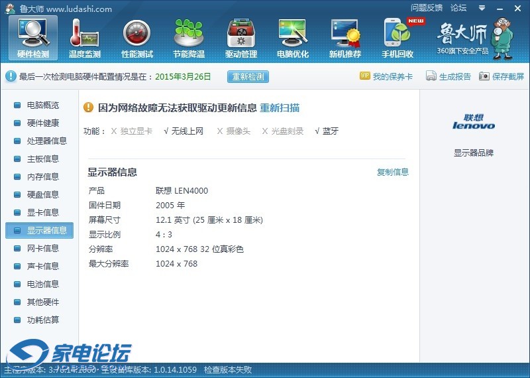
Task: Select 显示器信息 in sidebar
Action: [40, 231]
